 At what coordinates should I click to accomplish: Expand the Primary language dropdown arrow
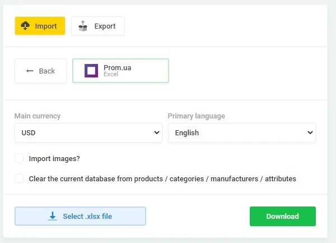point(310,133)
